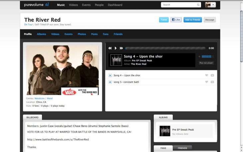Adjust the volume level bar

pyautogui.click(x=207, y=57)
